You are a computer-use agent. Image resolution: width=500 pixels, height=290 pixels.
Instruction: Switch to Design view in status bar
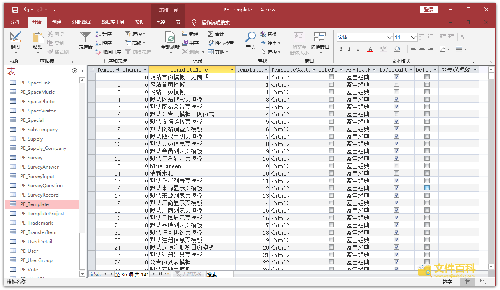tap(483, 282)
